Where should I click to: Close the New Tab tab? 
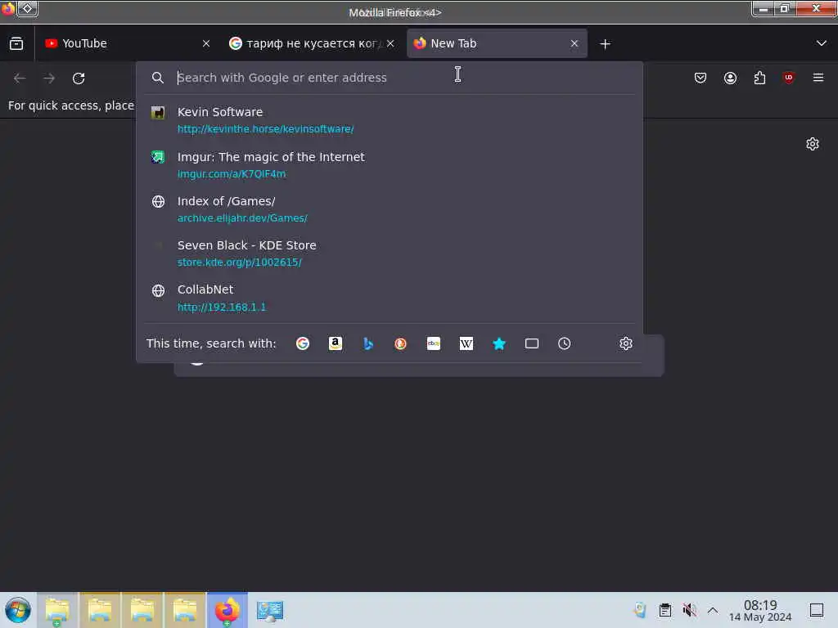tap(574, 44)
